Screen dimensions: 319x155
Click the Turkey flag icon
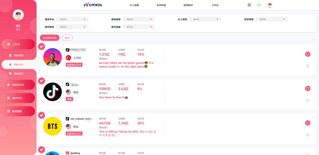(x=68, y=58)
